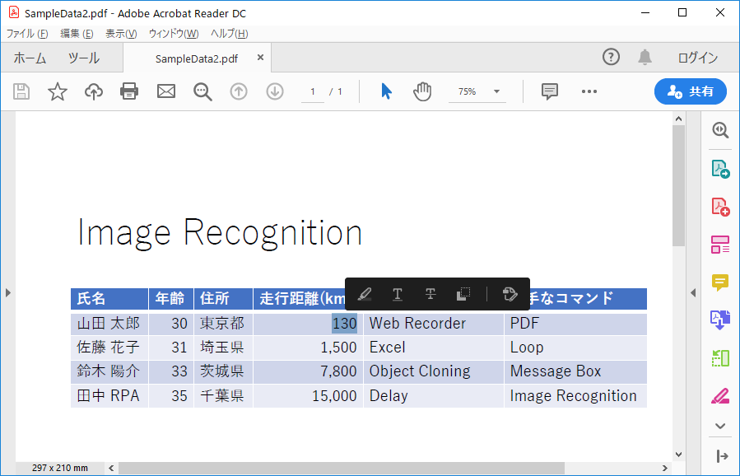Click the page number input field
The height and width of the screenshot is (476, 740).
pyautogui.click(x=313, y=91)
